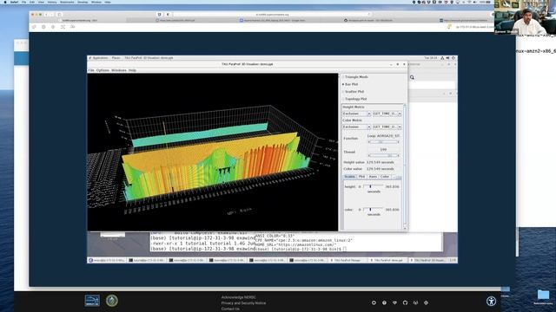Open the ParaProf Help menu
Viewport: 556px width, 312px height.
[132, 70]
